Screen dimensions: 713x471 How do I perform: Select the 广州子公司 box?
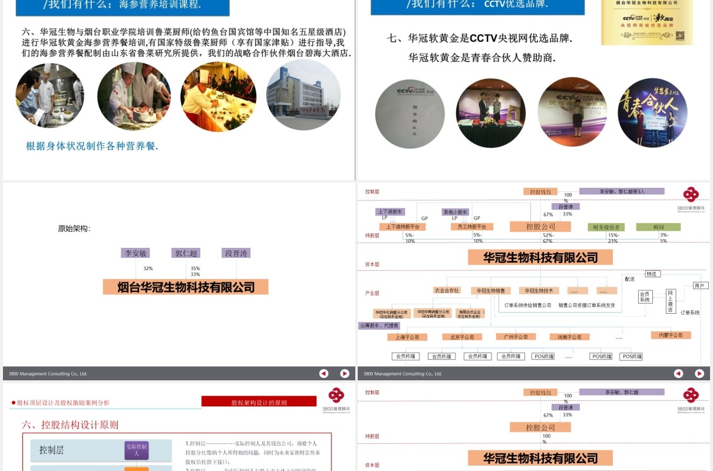tap(516, 336)
